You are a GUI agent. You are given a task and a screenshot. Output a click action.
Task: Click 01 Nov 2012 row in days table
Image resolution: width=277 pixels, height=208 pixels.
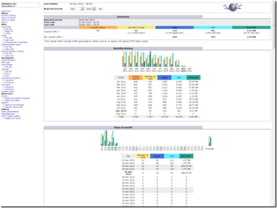157,160
